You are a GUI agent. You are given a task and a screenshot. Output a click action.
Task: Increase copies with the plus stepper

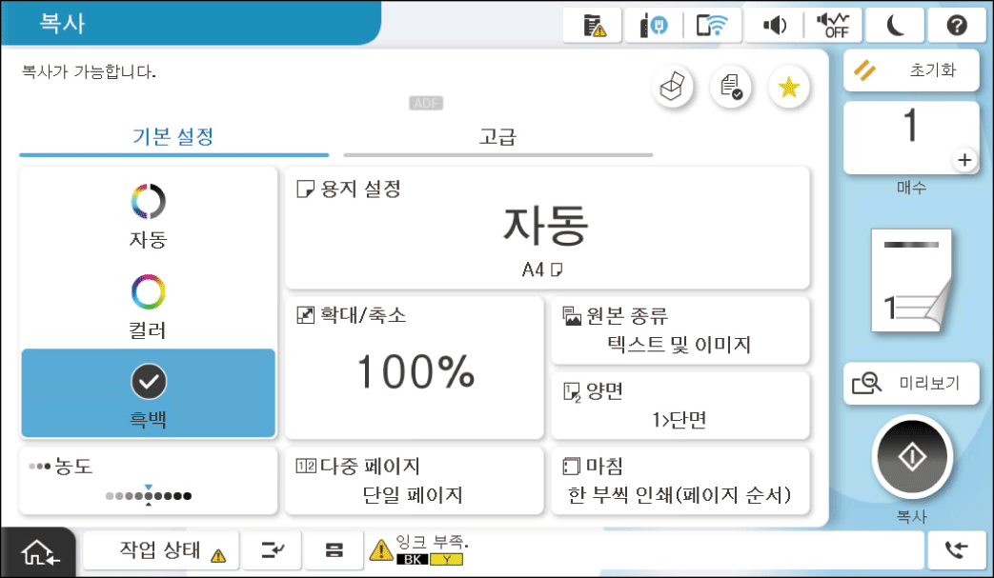point(964,160)
